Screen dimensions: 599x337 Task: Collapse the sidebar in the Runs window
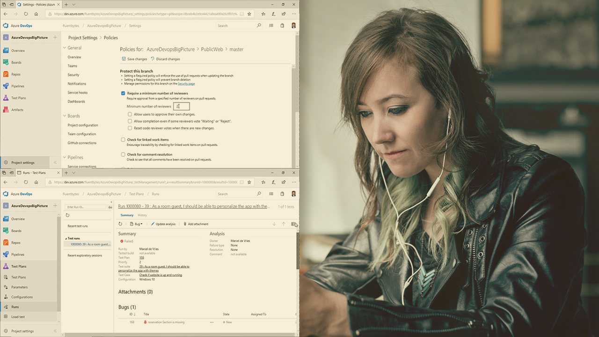click(55, 331)
